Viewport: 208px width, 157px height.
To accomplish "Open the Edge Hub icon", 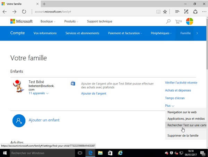I will [x=177, y=12].
